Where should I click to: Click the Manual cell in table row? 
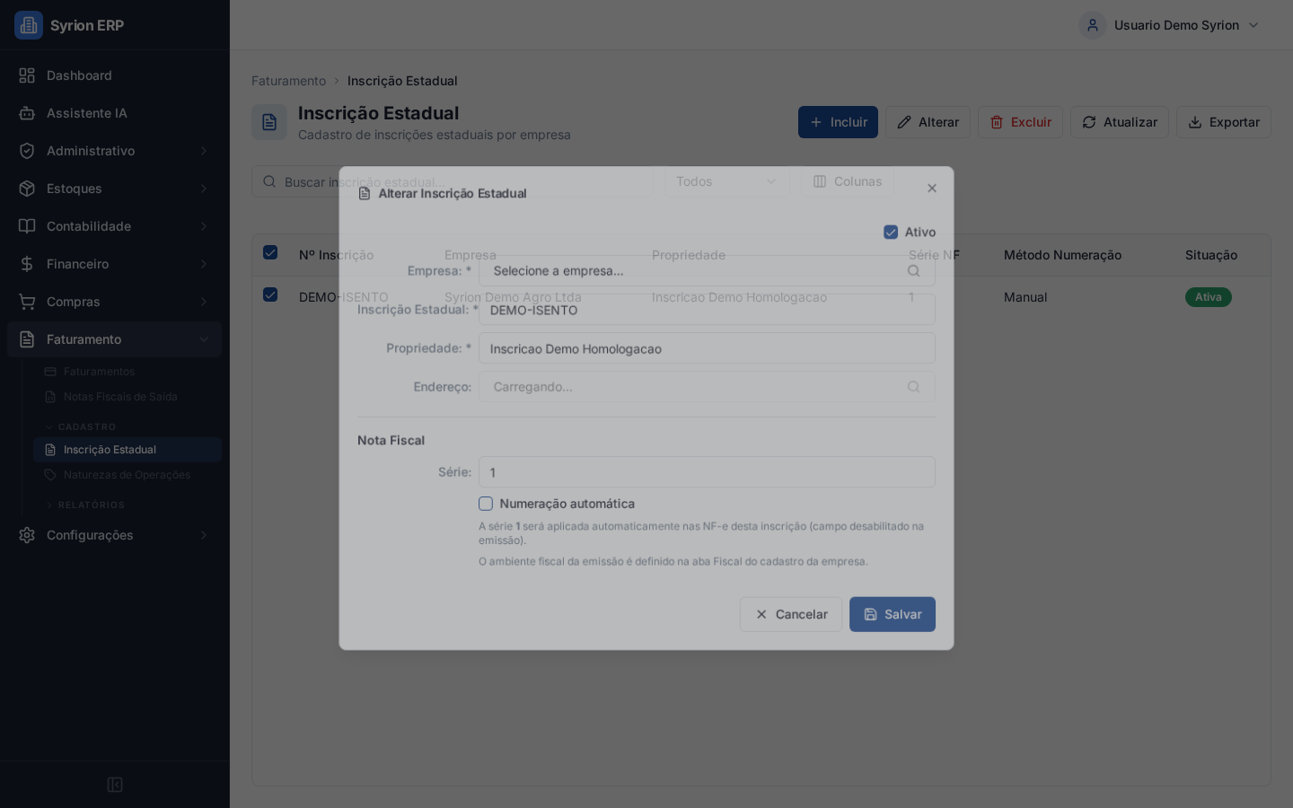pyautogui.click(x=1025, y=297)
